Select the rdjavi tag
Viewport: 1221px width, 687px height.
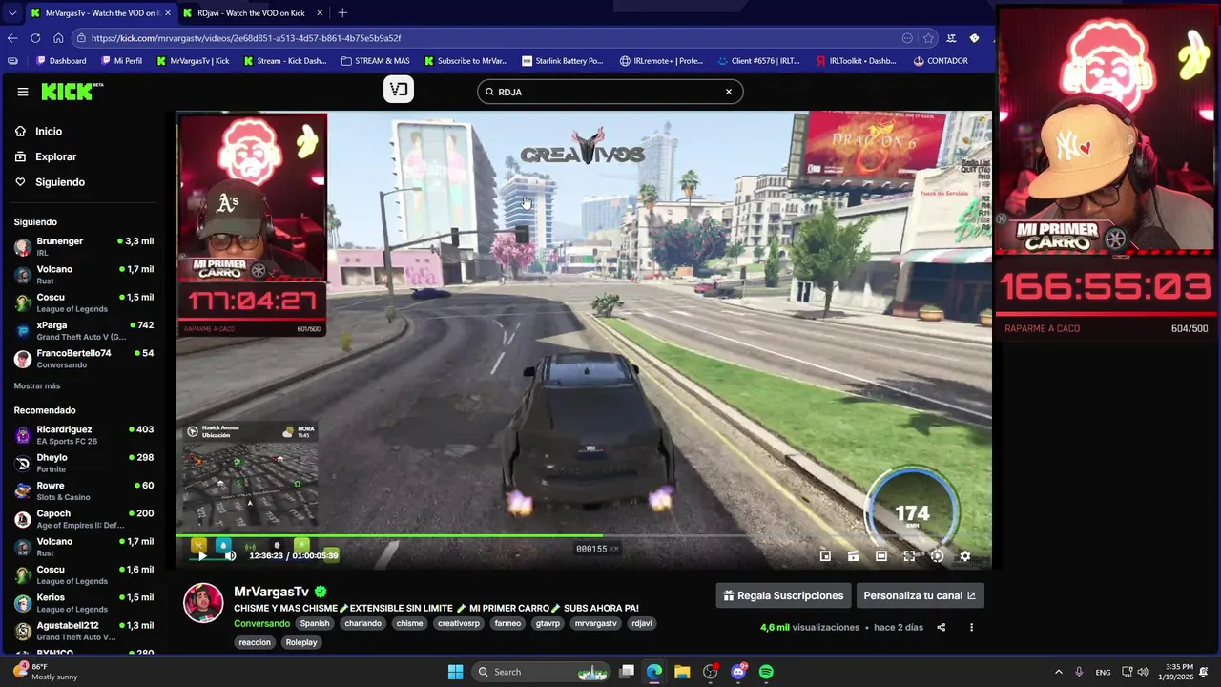pos(641,623)
